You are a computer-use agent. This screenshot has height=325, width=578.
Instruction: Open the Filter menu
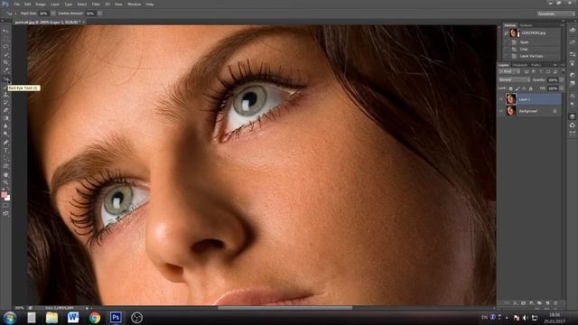[x=96, y=4]
